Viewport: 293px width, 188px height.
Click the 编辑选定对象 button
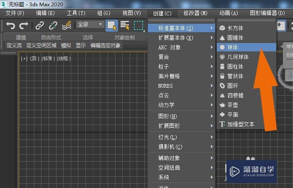pyautogui.click(x=105, y=45)
